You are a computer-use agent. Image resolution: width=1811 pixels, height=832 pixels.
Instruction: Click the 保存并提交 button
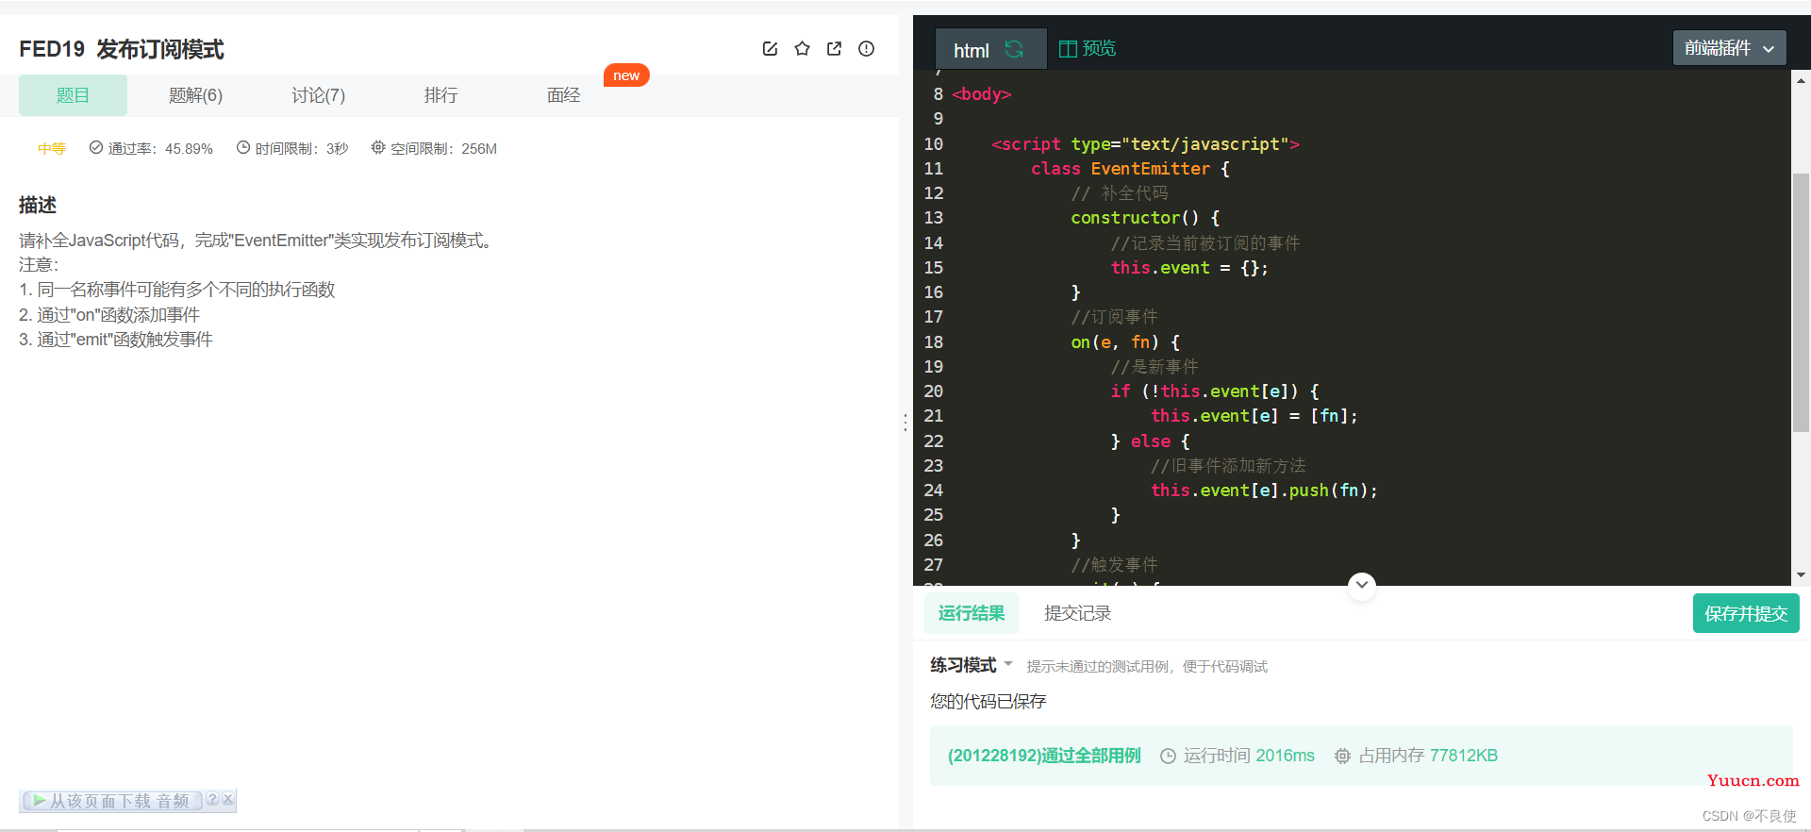pyautogui.click(x=1746, y=613)
